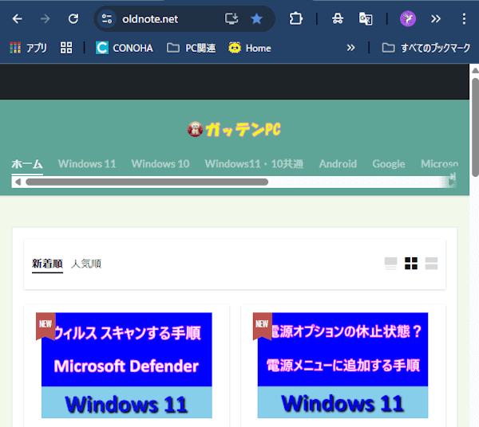Click the browser forward arrow
479x427 pixels.
45,19
